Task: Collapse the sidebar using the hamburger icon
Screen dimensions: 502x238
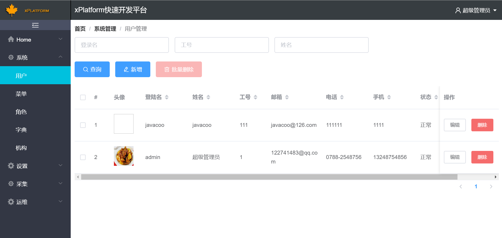Action: tap(35, 25)
